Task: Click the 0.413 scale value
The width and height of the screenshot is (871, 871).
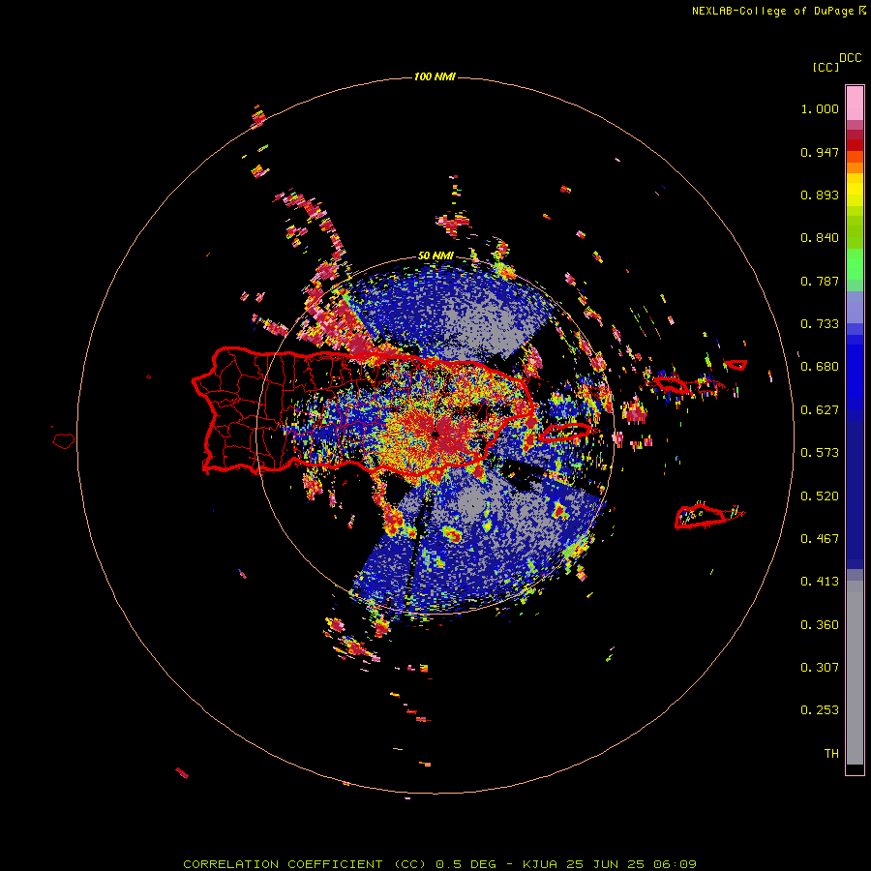Action: click(x=820, y=582)
